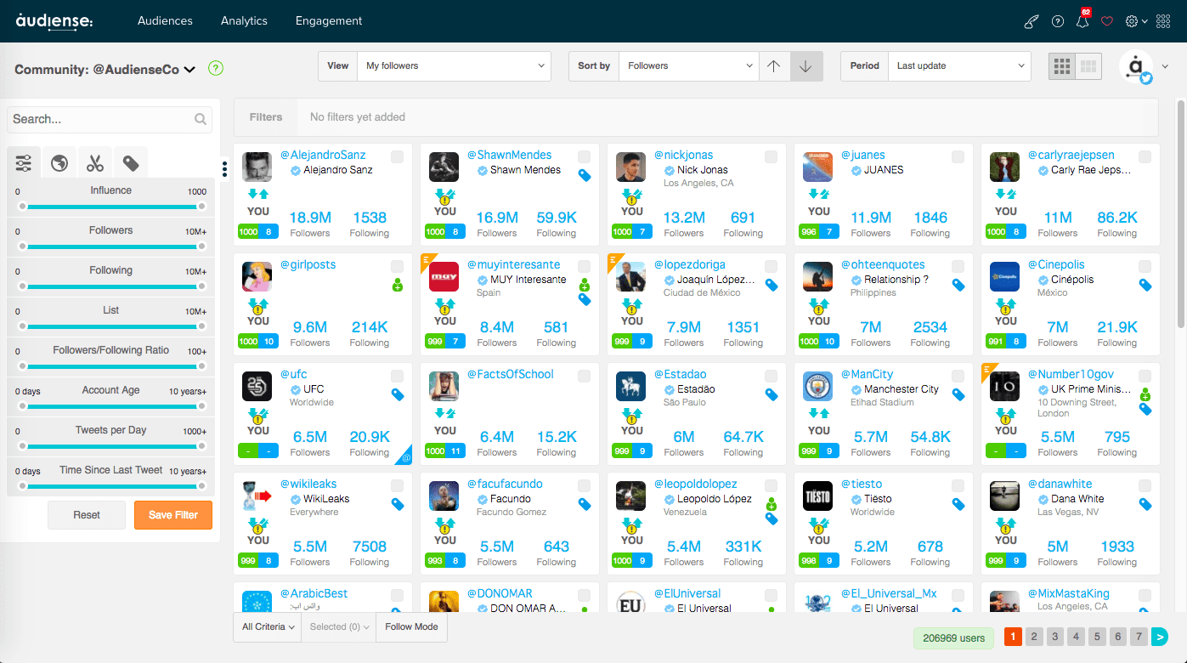Click the blue tag on Cinepolis card
Image resolution: width=1187 pixels, height=663 pixels.
(x=1145, y=286)
